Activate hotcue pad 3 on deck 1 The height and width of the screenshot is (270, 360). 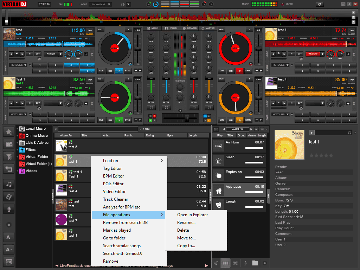coord(71,65)
